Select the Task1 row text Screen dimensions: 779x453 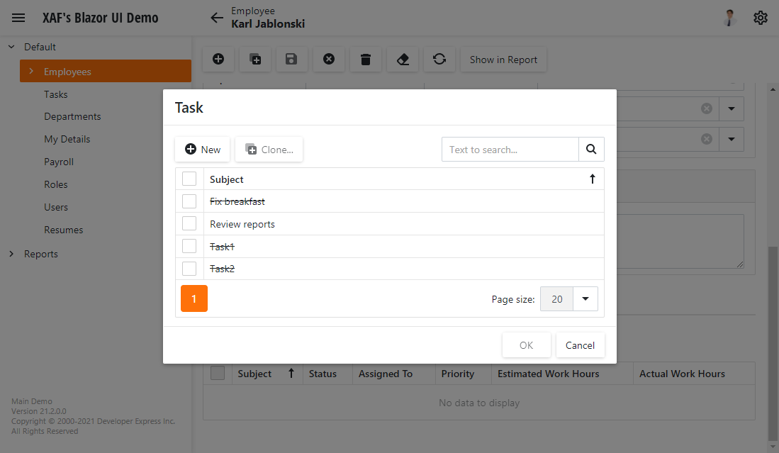(222, 247)
